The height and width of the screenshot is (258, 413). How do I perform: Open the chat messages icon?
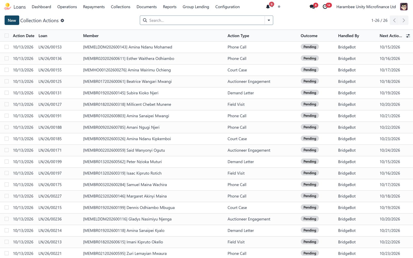pyautogui.click(x=312, y=7)
